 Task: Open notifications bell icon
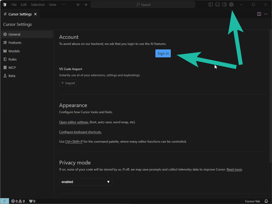(266, 201)
